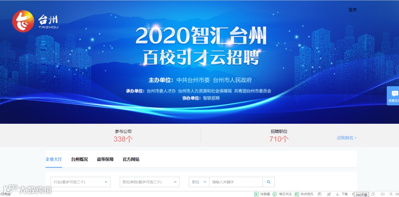Image resolution: width=399 pixels, height=197 pixels.
Task: Switch to the 政策保障 tab
Action: (105, 159)
